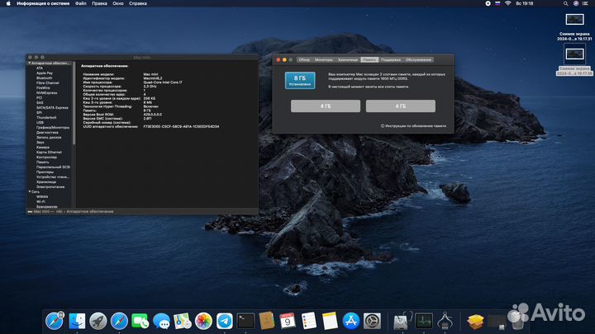Select the top screenshot file on the desktop

574,20
